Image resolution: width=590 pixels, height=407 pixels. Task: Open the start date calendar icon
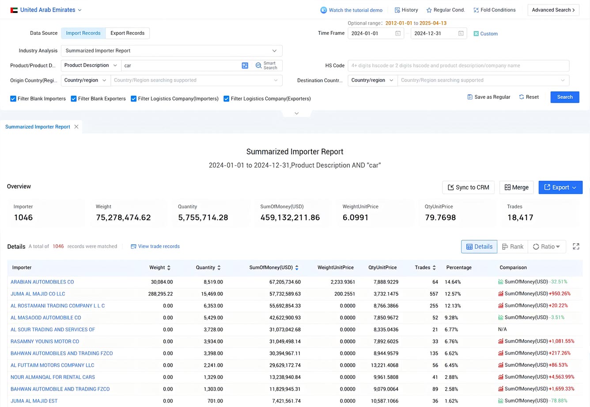(x=398, y=34)
